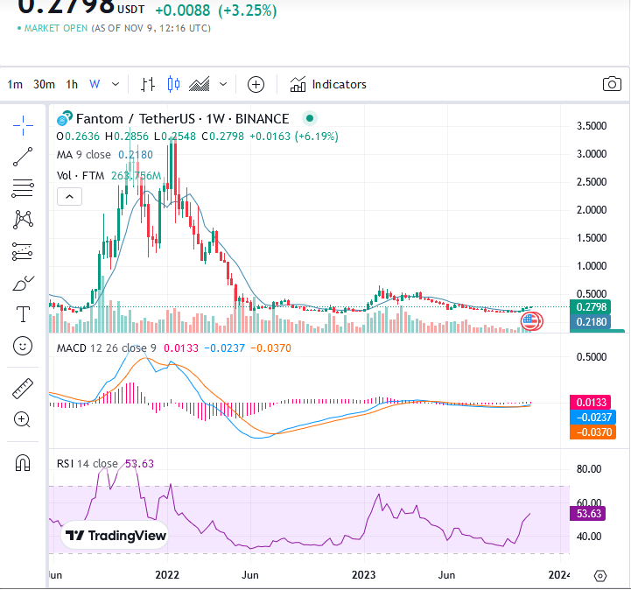Click the TradingView logo link
Viewport: 631px width, 590px height.
coord(116,536)
